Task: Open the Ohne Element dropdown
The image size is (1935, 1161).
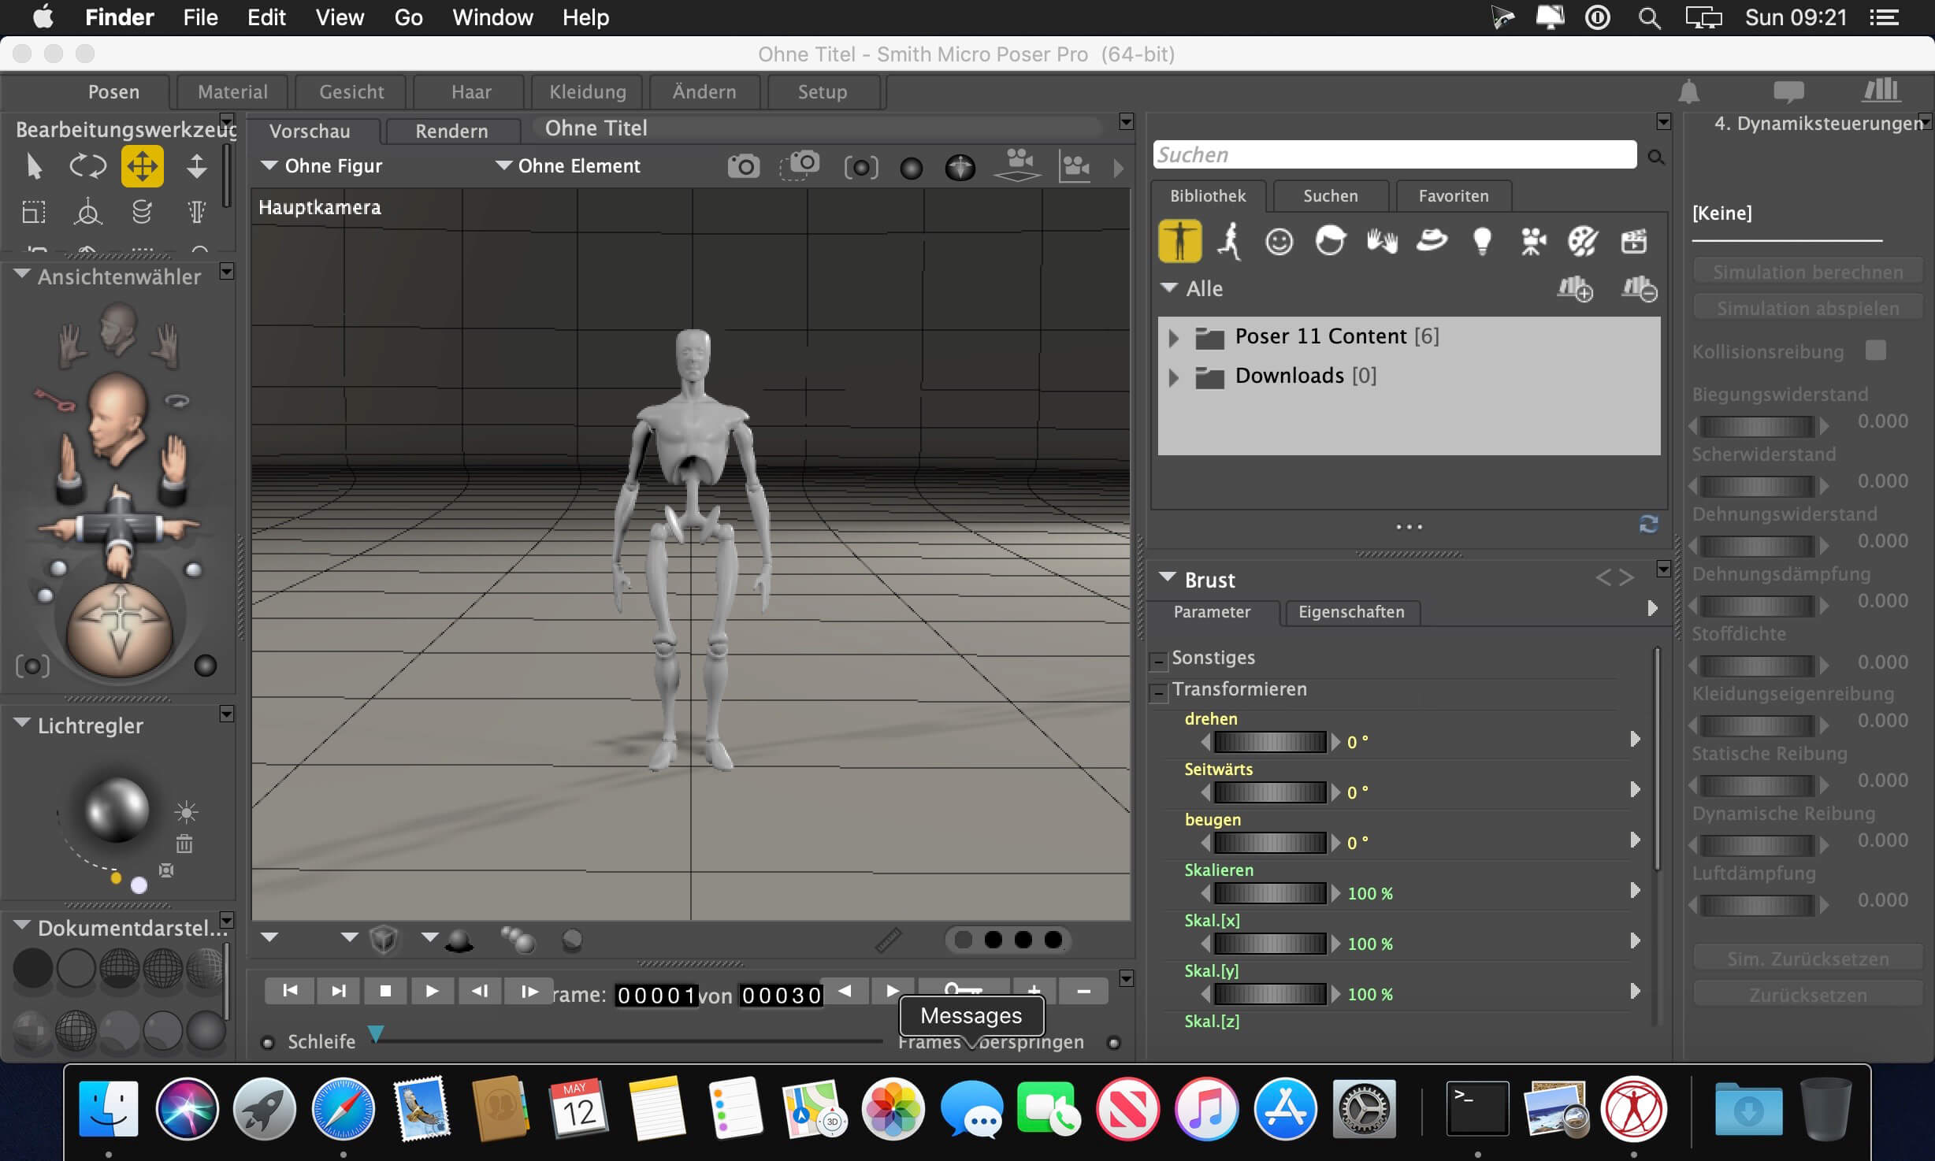Action: [568, 166]
